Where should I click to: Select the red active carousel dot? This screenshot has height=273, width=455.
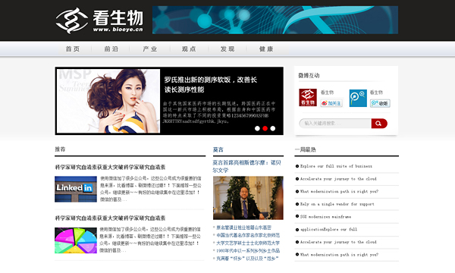click(265, 128)
